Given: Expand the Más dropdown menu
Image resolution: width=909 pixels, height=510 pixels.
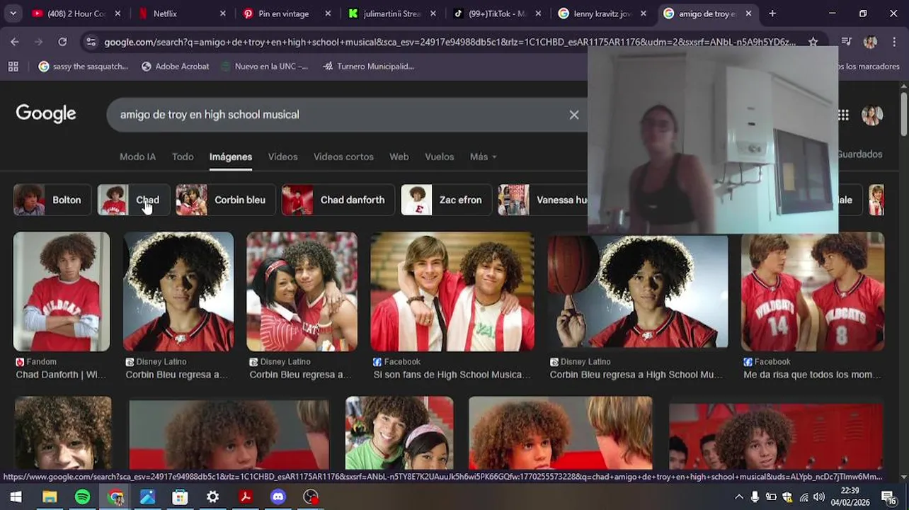Looking at the screenshot, I should tap(483, 157).
